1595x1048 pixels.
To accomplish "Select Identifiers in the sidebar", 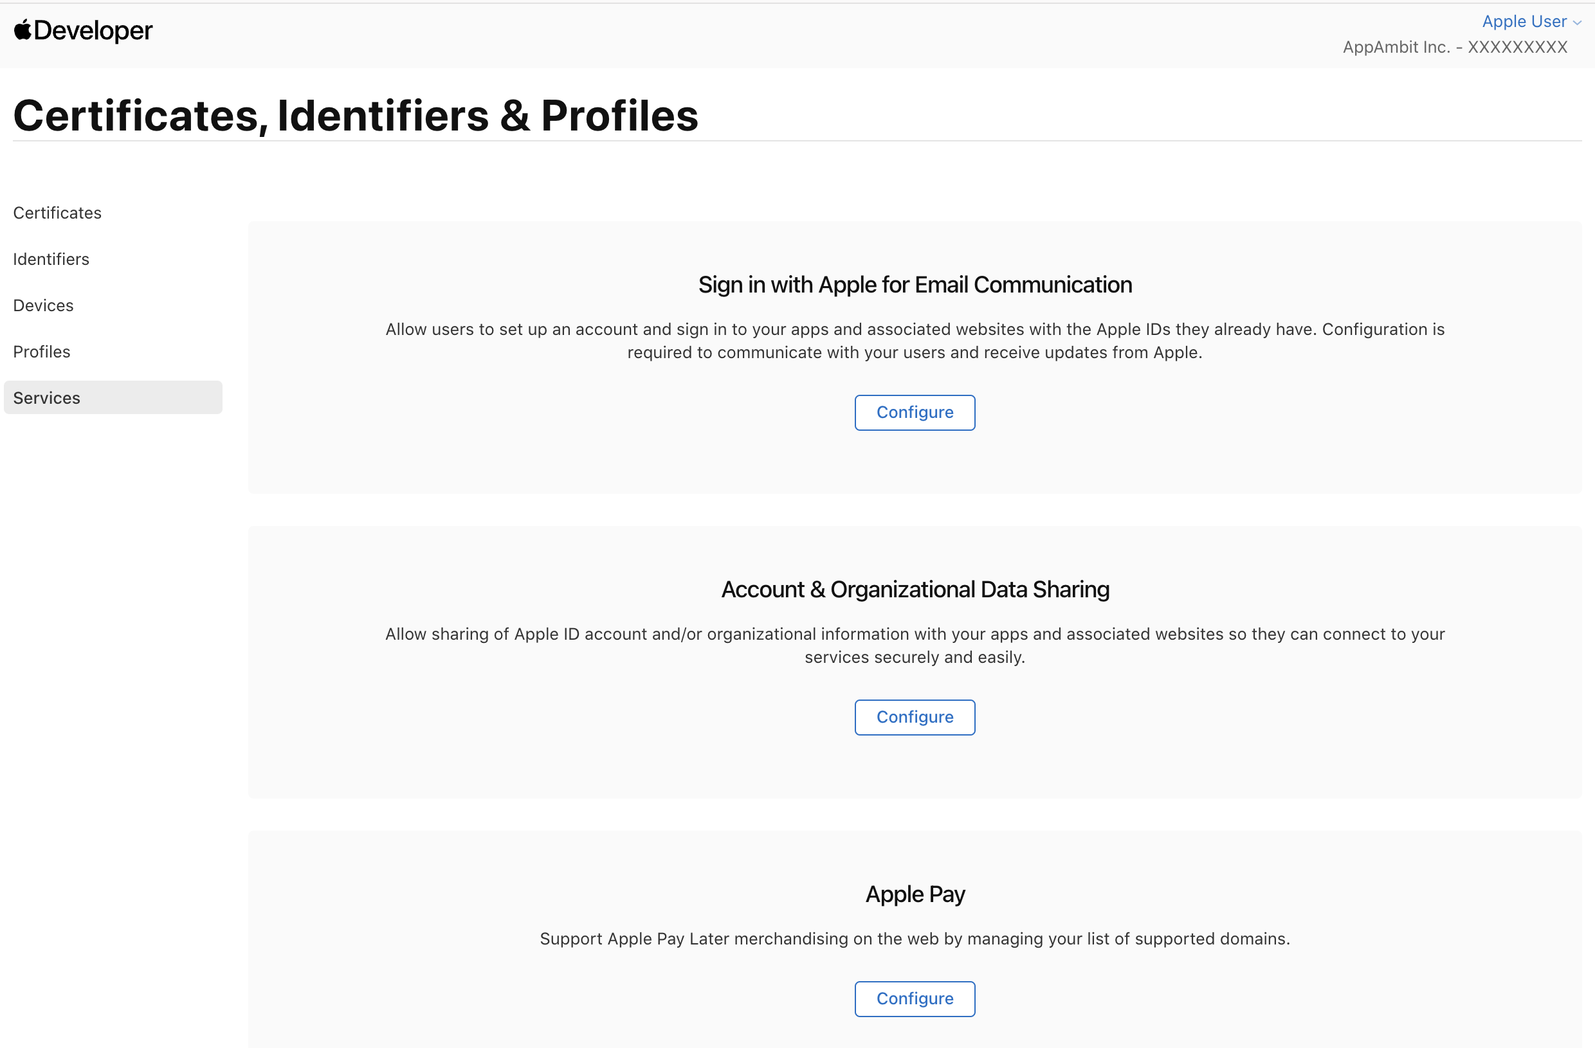I will (x=51, y=259).
